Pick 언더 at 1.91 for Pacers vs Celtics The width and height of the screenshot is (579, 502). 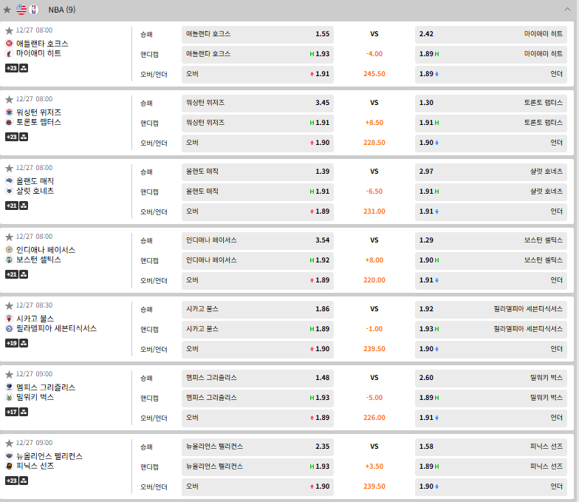(490, 280)
